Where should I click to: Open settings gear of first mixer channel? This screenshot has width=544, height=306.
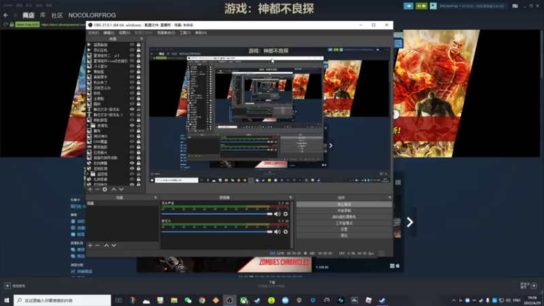click(x=286, y=214)
